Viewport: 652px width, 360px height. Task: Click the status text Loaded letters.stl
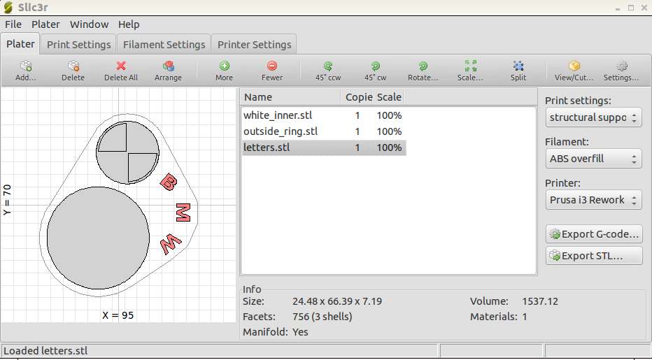pos(45,351)
